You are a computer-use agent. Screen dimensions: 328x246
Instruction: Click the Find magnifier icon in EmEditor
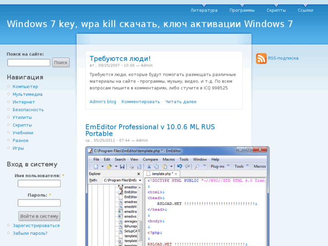pyautogui.click(x=197, y=166)
